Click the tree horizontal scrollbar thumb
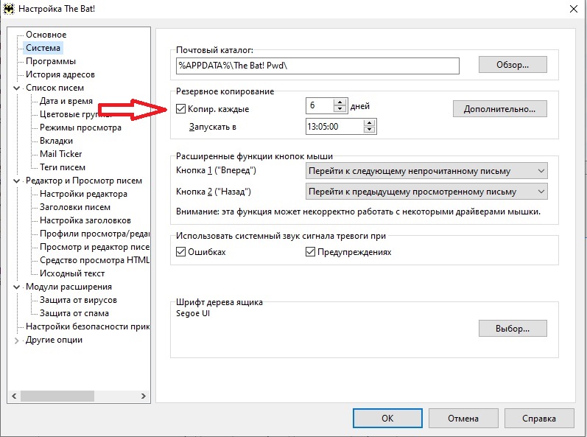The width and height of the screenshot is (587, 437). 57,396
